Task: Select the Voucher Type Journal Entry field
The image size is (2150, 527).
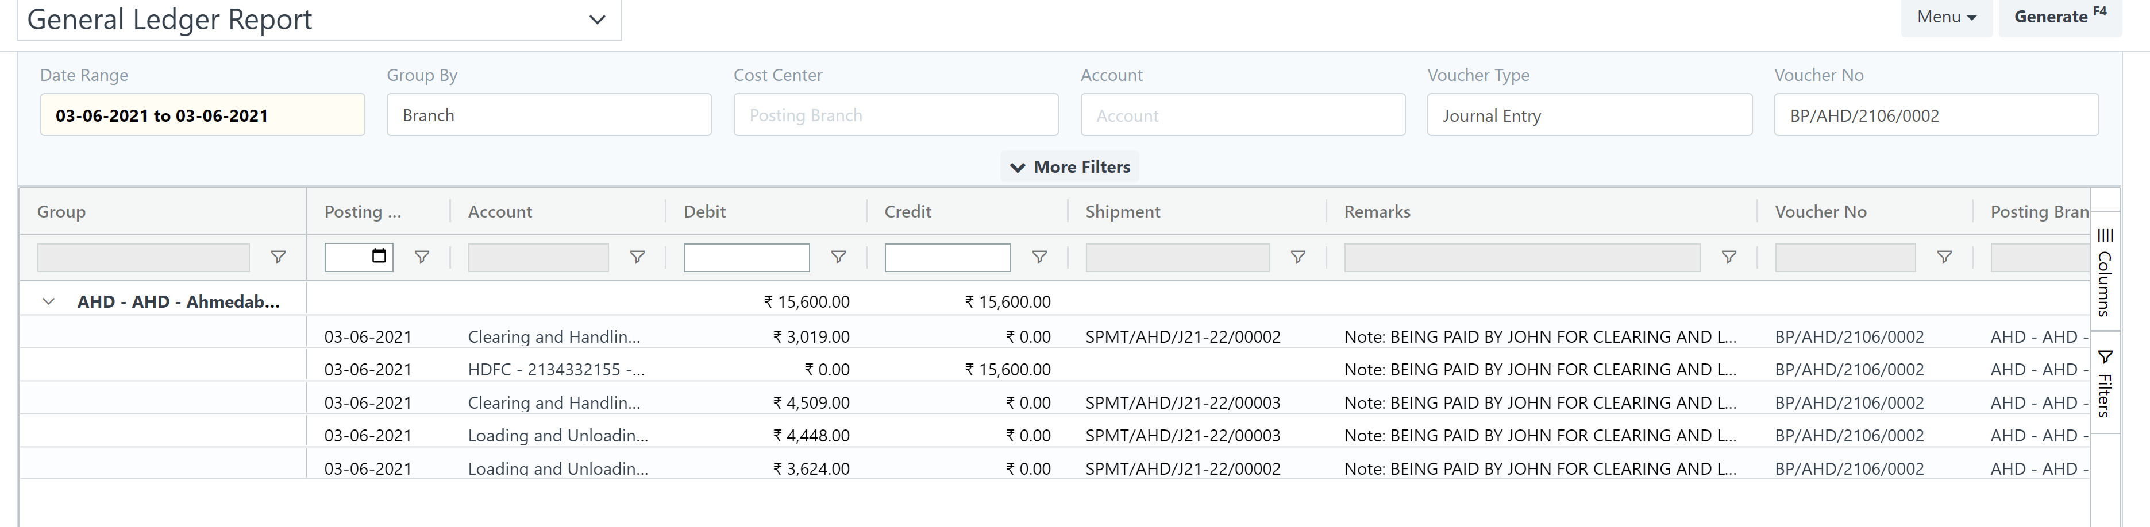Action: click(1588, 115)
